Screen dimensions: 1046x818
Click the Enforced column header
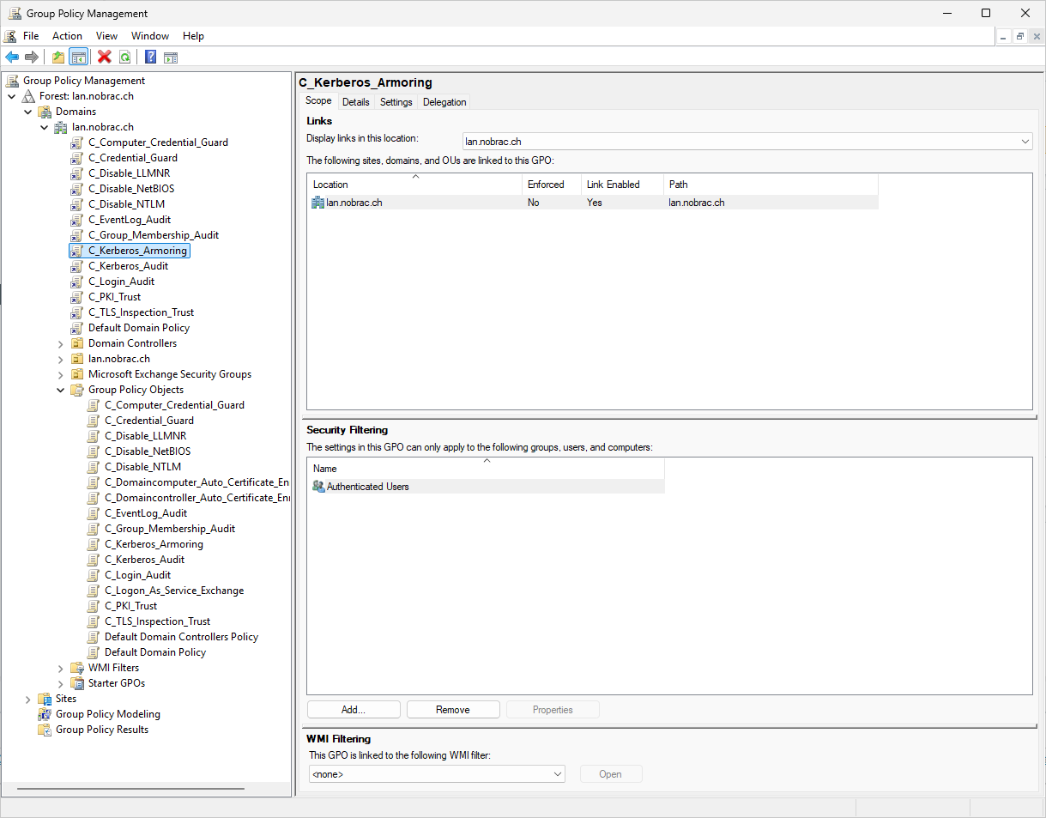click(x=551, y=185)
